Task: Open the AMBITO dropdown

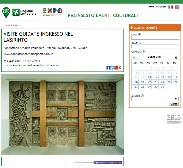Action: [155, 99]
